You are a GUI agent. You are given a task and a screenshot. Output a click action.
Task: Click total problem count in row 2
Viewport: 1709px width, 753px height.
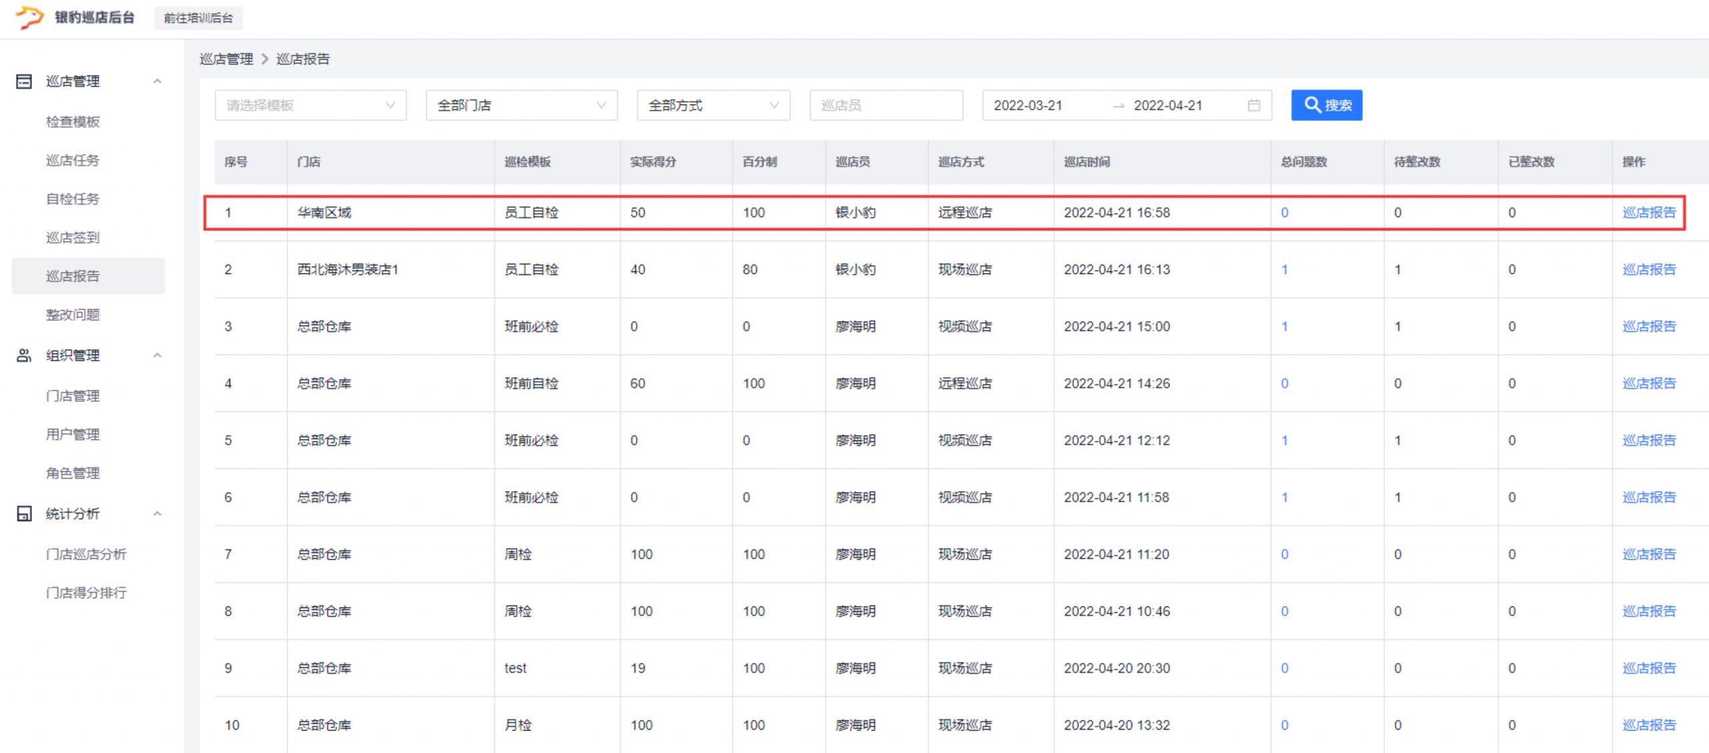pos(1284,270)
